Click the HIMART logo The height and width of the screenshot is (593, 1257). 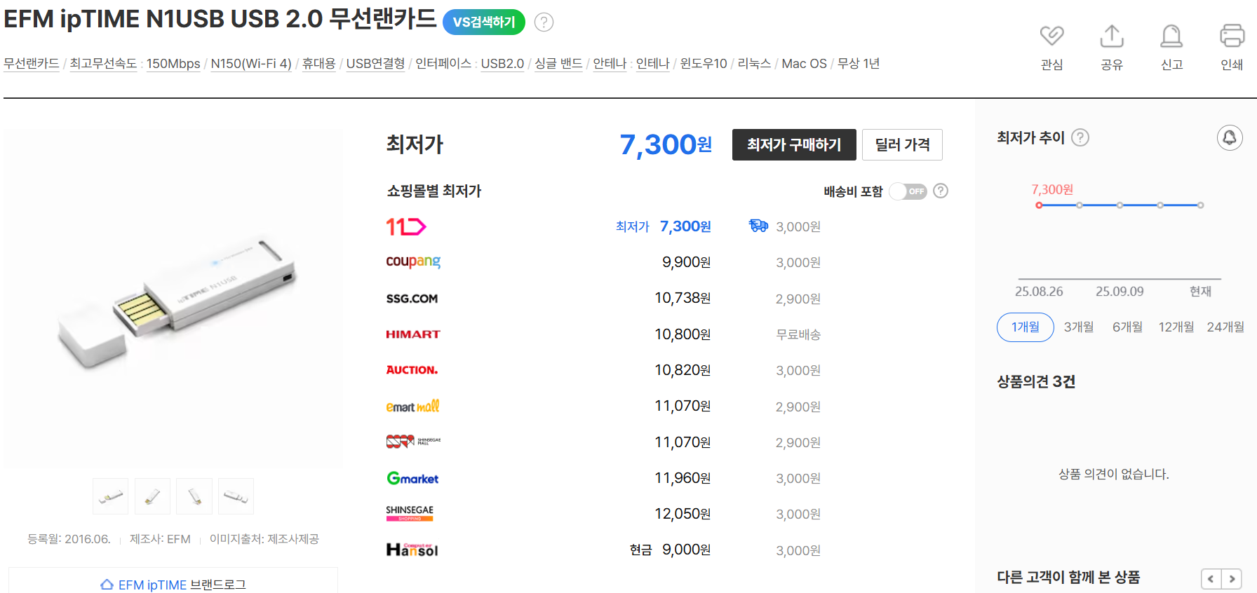[x=413, y=334]
